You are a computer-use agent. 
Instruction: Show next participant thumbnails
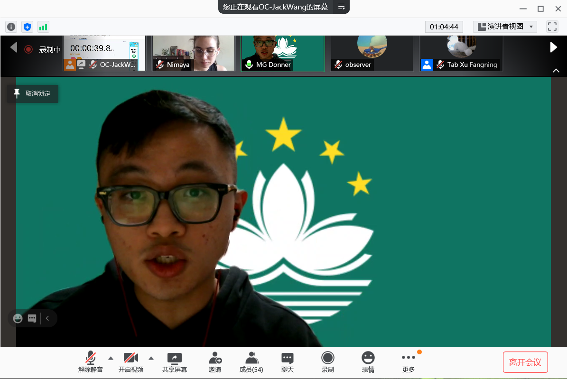(x=553, y=47)
